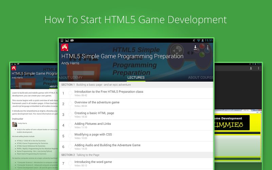
Task: Tap the muted sound icon in center status bar
Action: tap(194, 40)
